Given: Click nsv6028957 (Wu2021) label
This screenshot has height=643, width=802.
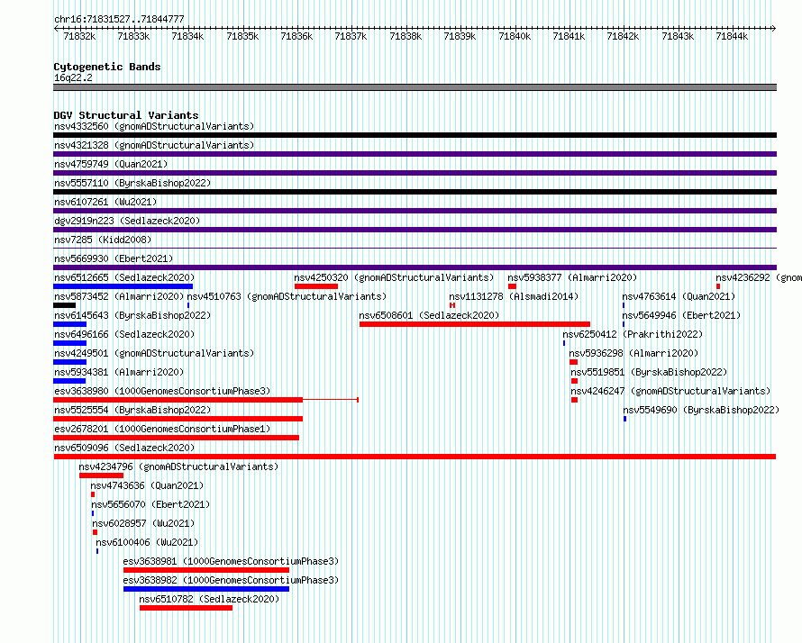Looking at the screenshot, I should coord(143,523).
